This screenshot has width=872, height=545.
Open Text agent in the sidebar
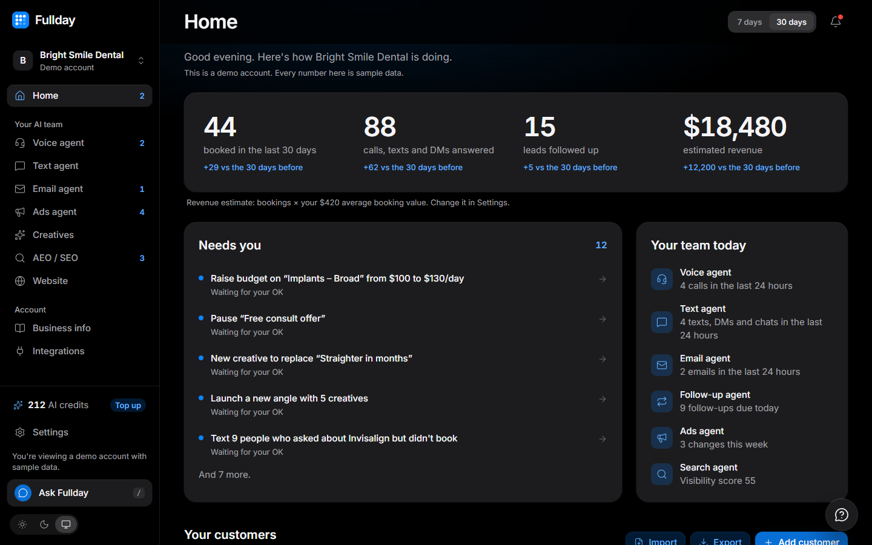[x=80, y=166]
